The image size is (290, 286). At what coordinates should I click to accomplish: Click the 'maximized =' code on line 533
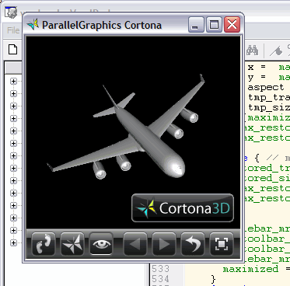pyautogui.click(x=256, y=269)
